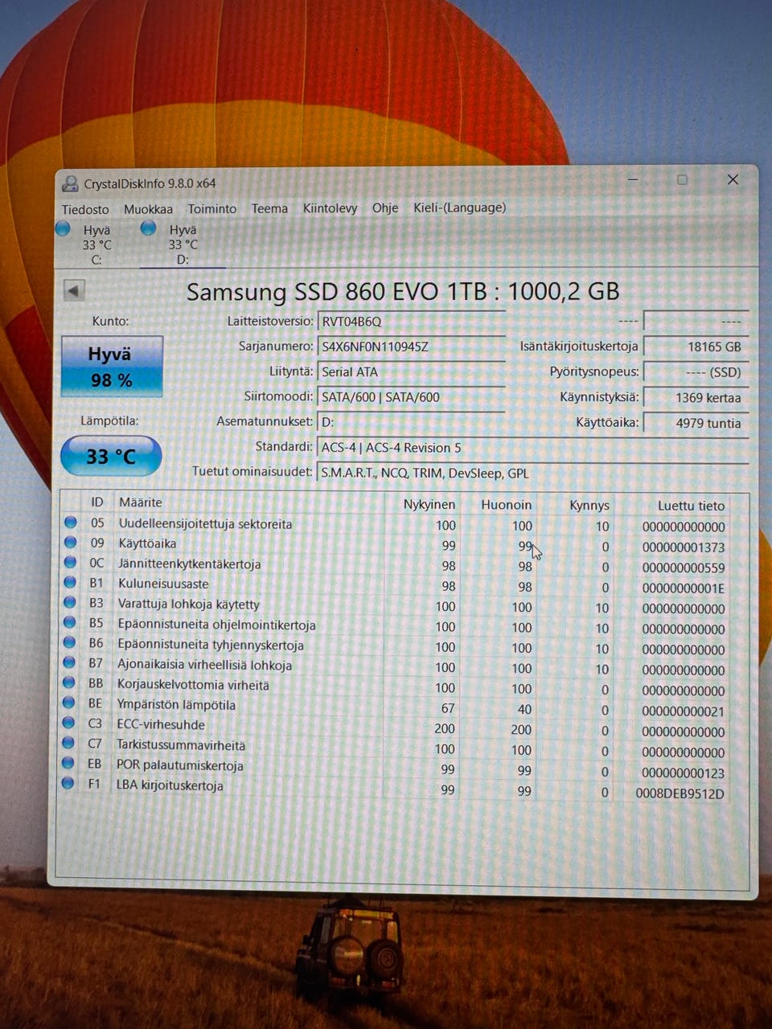Click raw value 000000000021
Screen dimensions: 772x1029
pyautogui.click(x=684, y=711)
